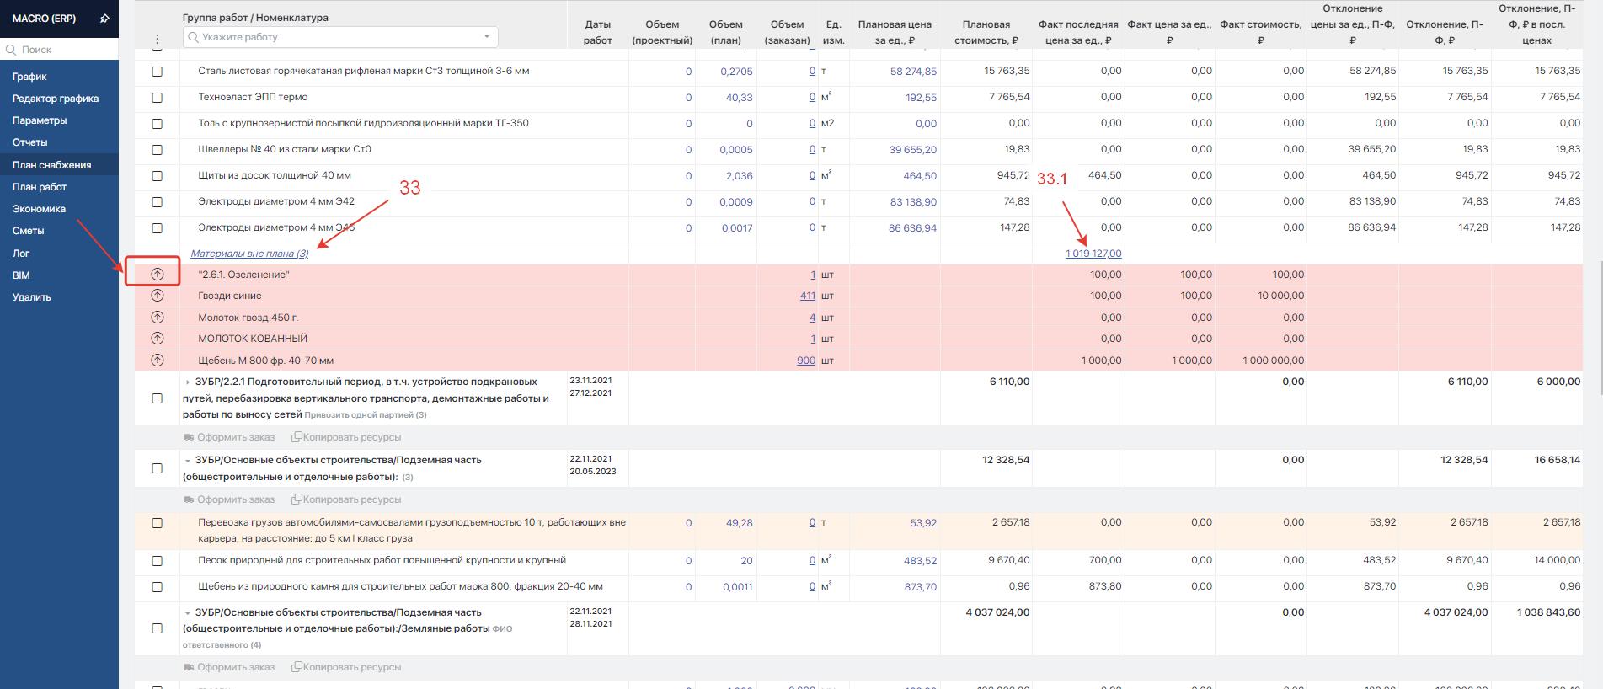Image resolution: width=1603 pixels, height=689 pixels.
Task: Open the 1 019 127,00 fact price link
Action: point(1093,254)
